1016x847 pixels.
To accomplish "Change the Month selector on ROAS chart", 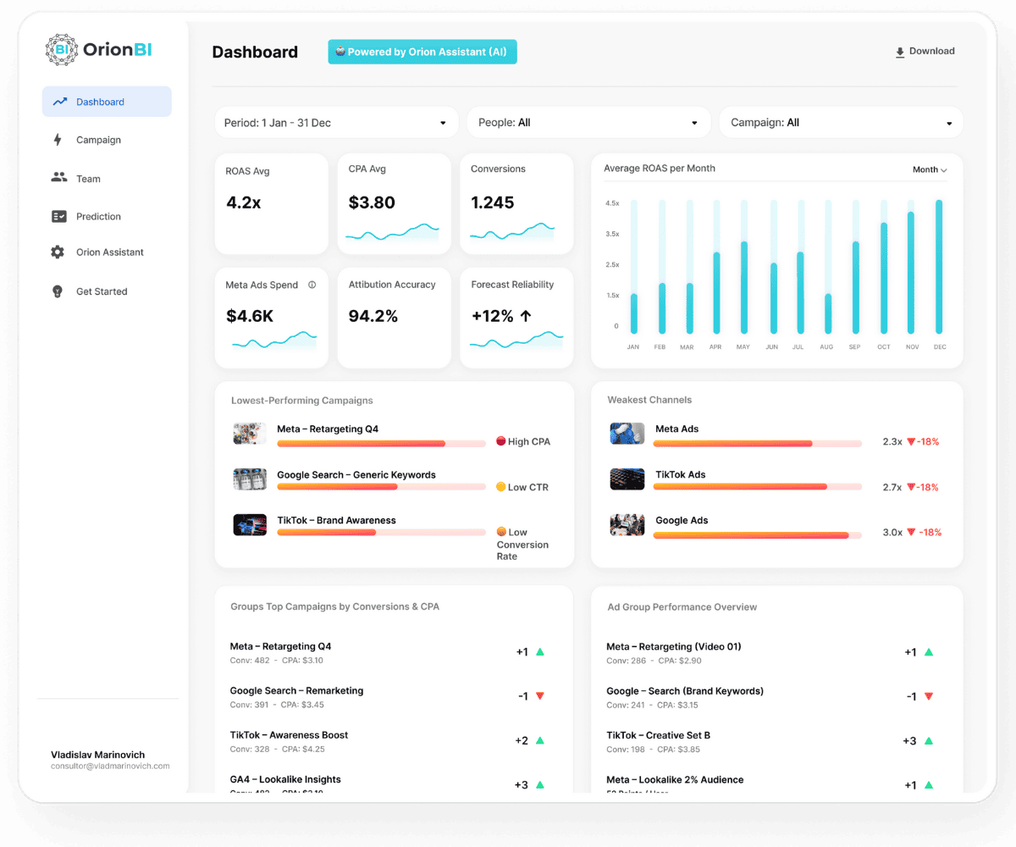I will point(929,170).
